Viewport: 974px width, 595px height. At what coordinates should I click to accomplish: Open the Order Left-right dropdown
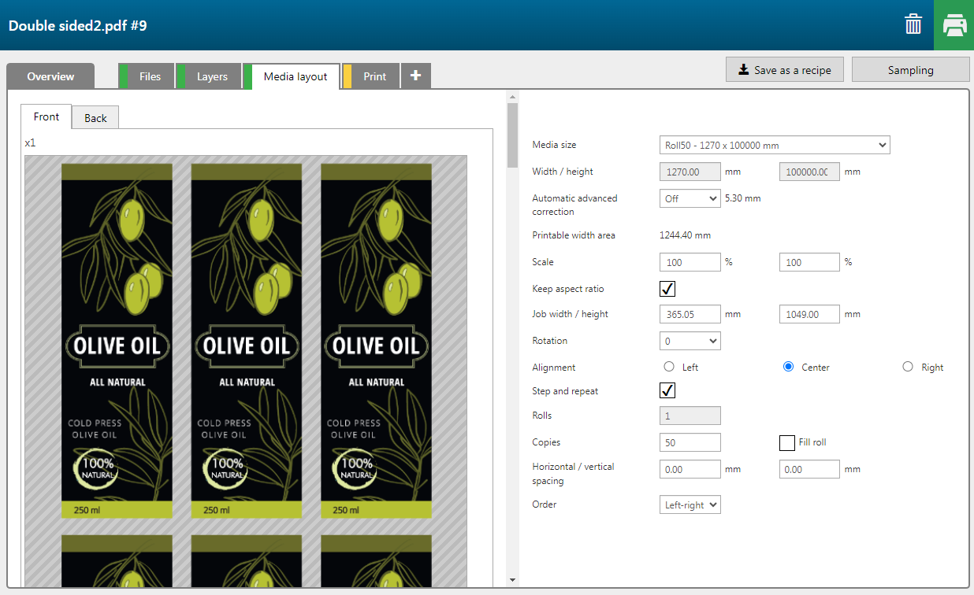click(690, 504)
